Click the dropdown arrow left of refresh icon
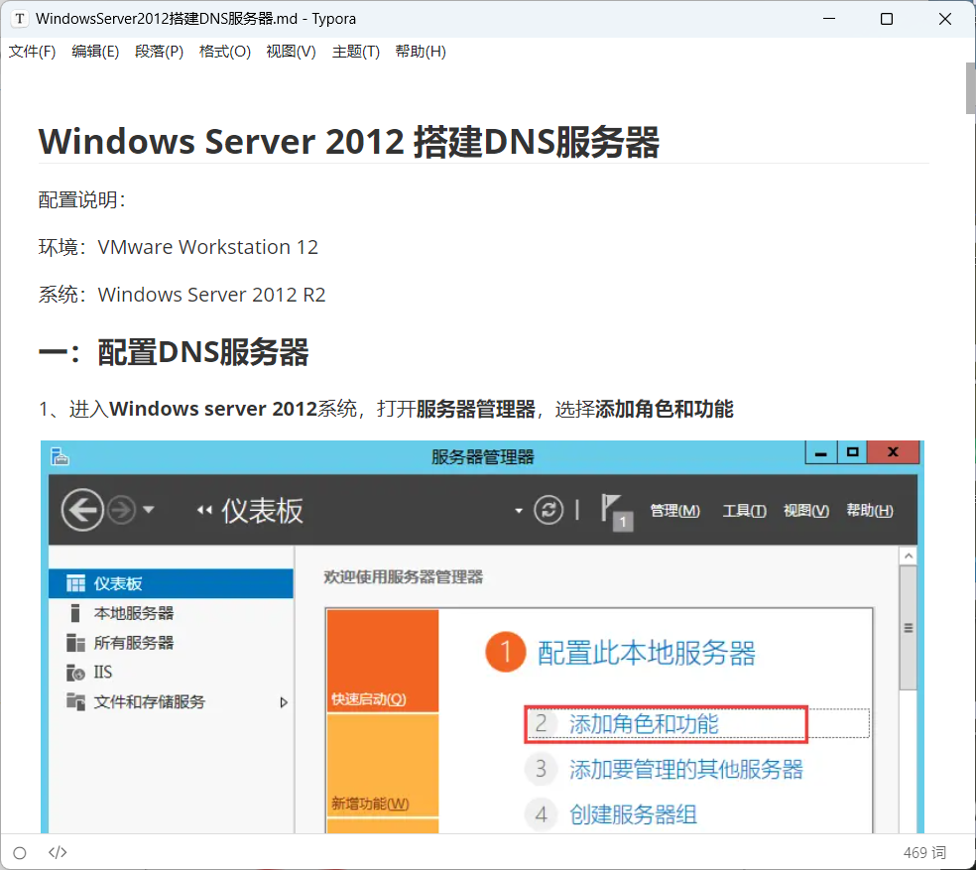The height and width of the screenshot is (870, 976). tap(518, 511)
